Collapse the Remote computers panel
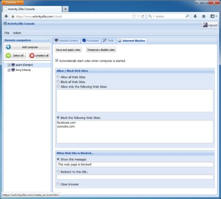Screen dimensions: 221x199 click(48, 40)
